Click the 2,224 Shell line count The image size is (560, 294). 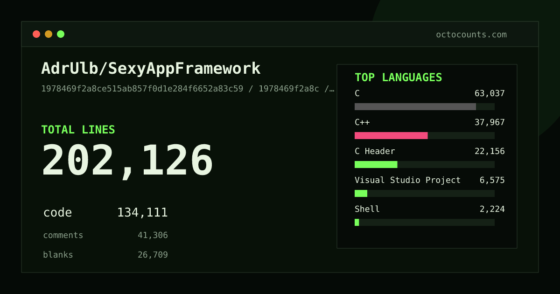[492, 209]
